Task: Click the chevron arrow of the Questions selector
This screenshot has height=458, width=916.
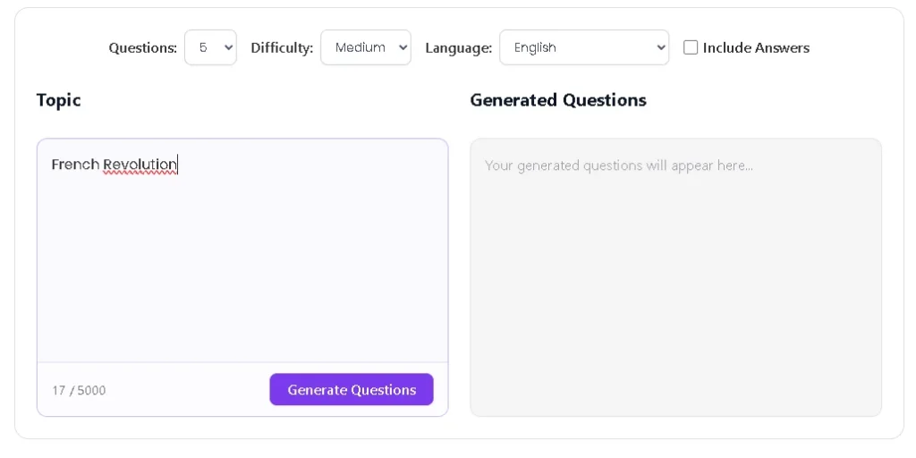Action: coord(228,47)
